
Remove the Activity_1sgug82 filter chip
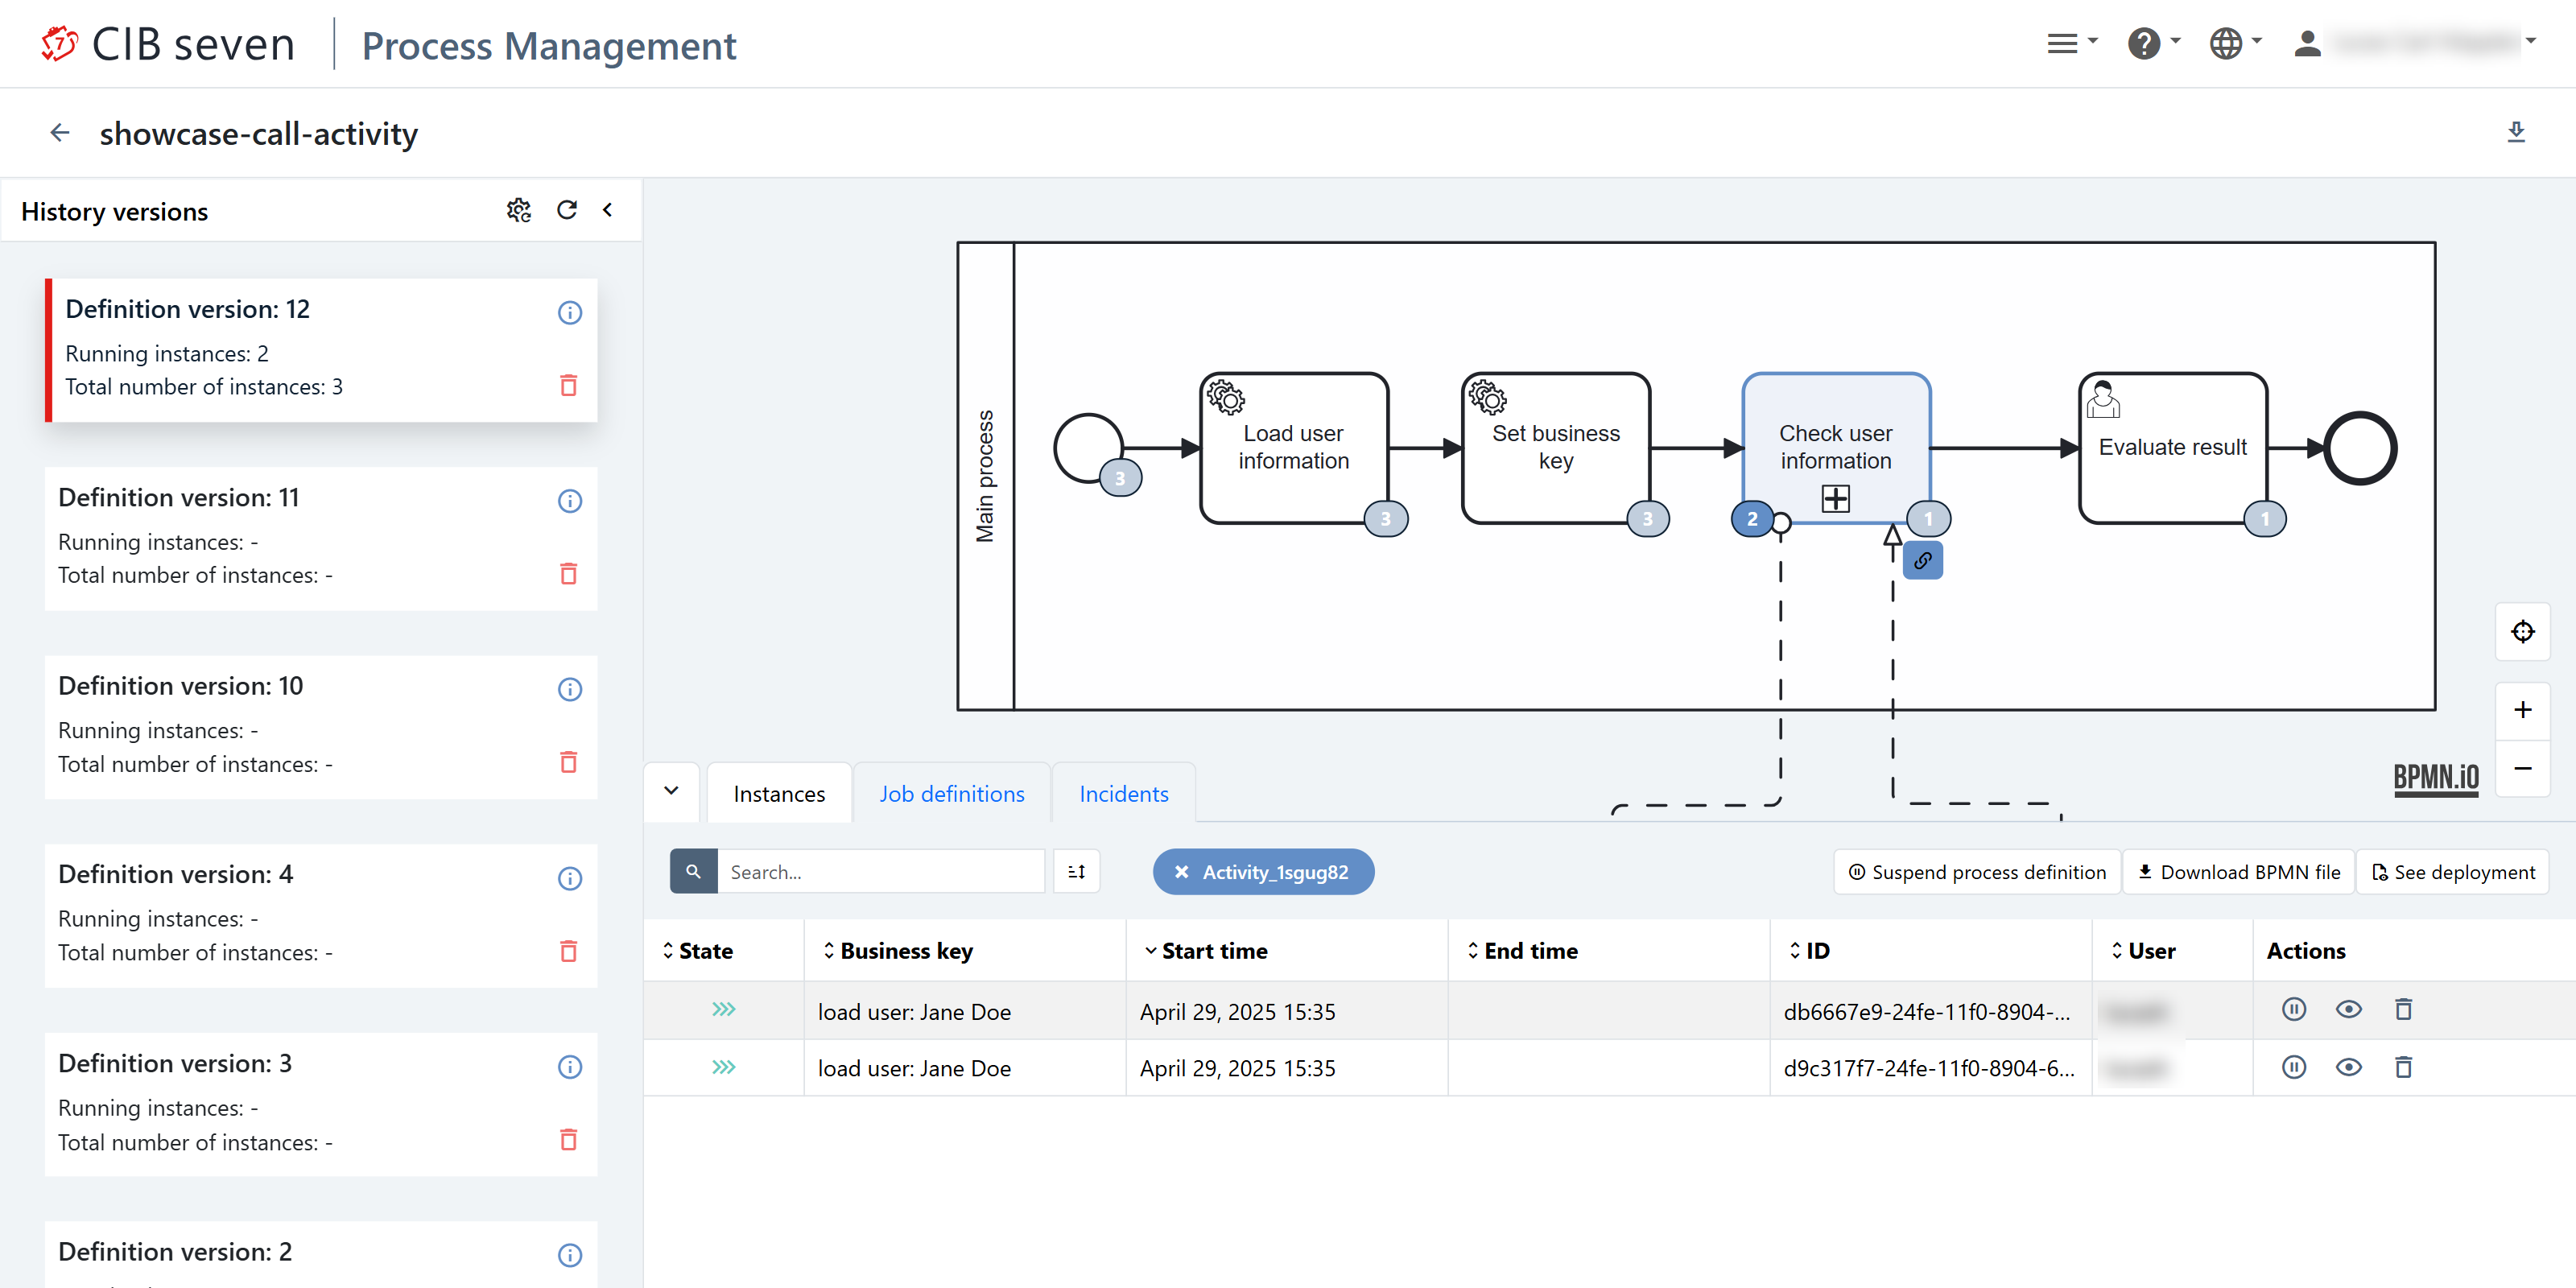click(x=1181, y=872)
